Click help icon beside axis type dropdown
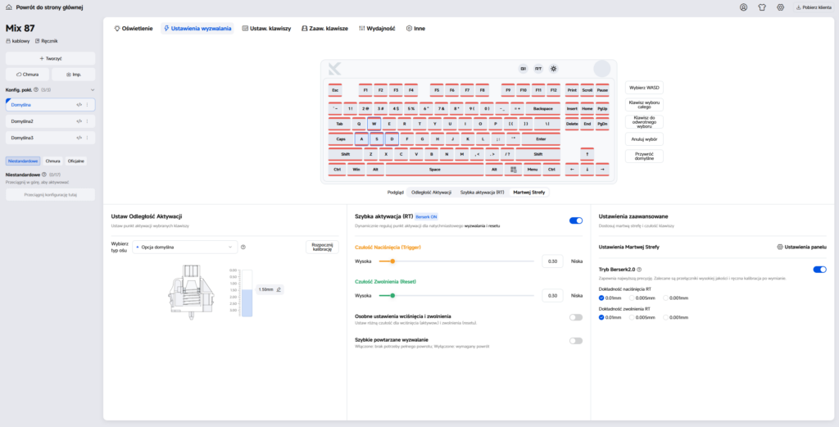This screenshot has width=839, height=427. coord(243,248)
